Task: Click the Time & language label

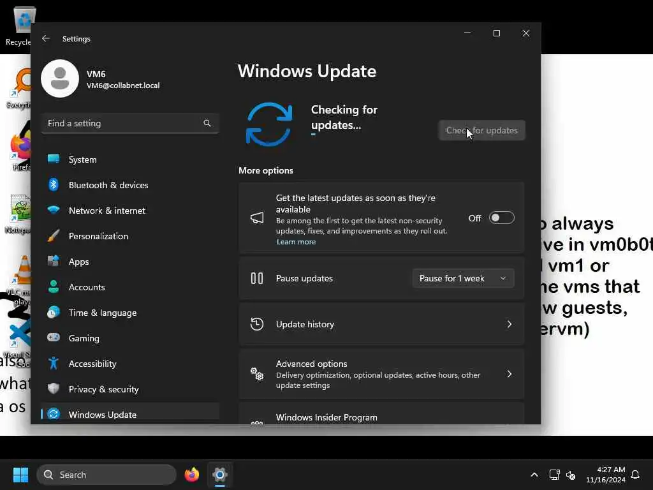Action: tap(103, 313)
